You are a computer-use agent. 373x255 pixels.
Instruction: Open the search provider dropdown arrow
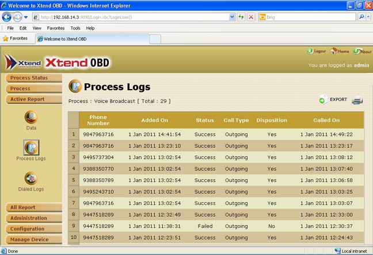368,17
